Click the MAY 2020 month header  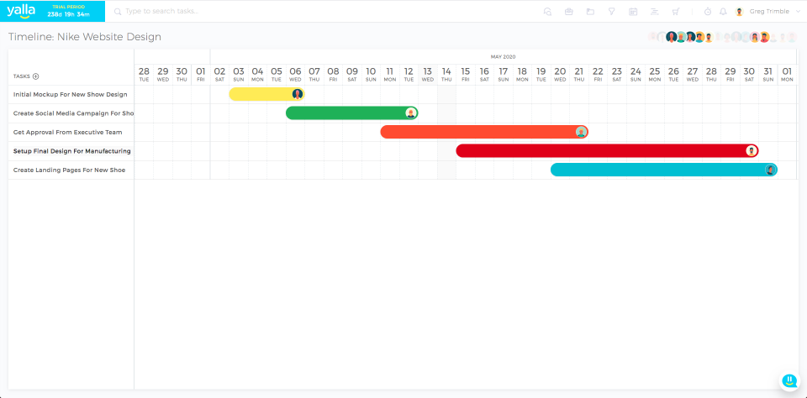tap(503, 56)
